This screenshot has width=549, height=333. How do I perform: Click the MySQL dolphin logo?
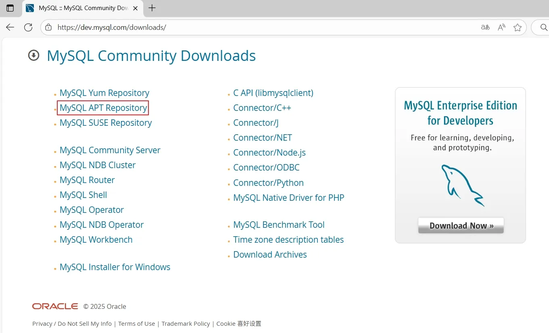pyautogui.click(x=462, y=185)
